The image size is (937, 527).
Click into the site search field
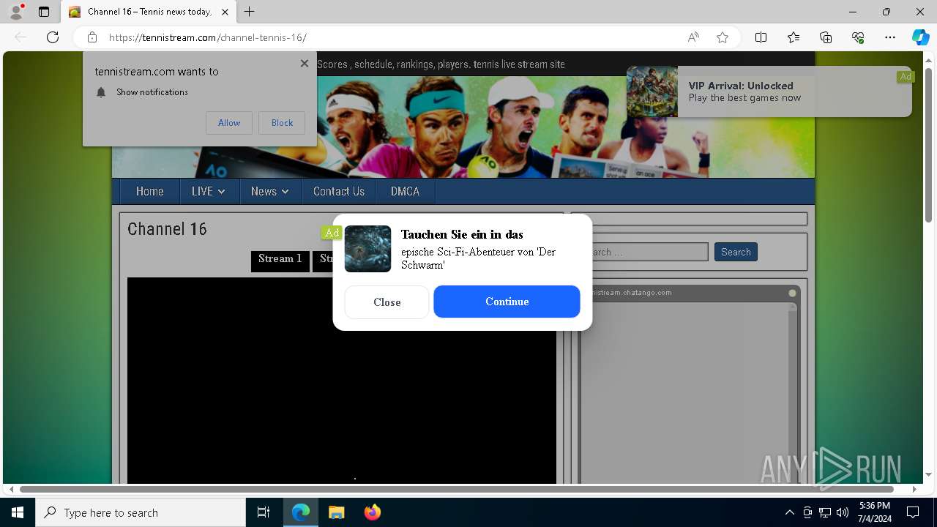click(x=644, y=252)
